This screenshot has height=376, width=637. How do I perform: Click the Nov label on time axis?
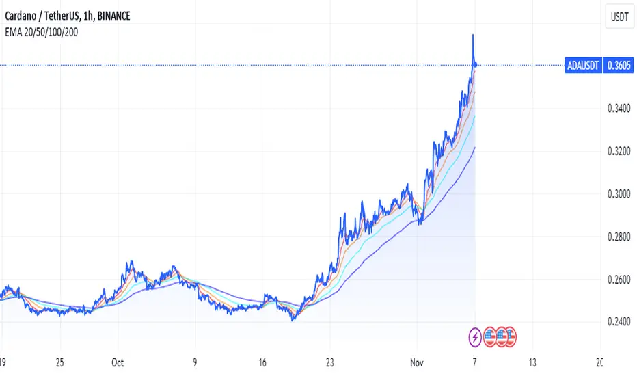(x=417, y=362)
